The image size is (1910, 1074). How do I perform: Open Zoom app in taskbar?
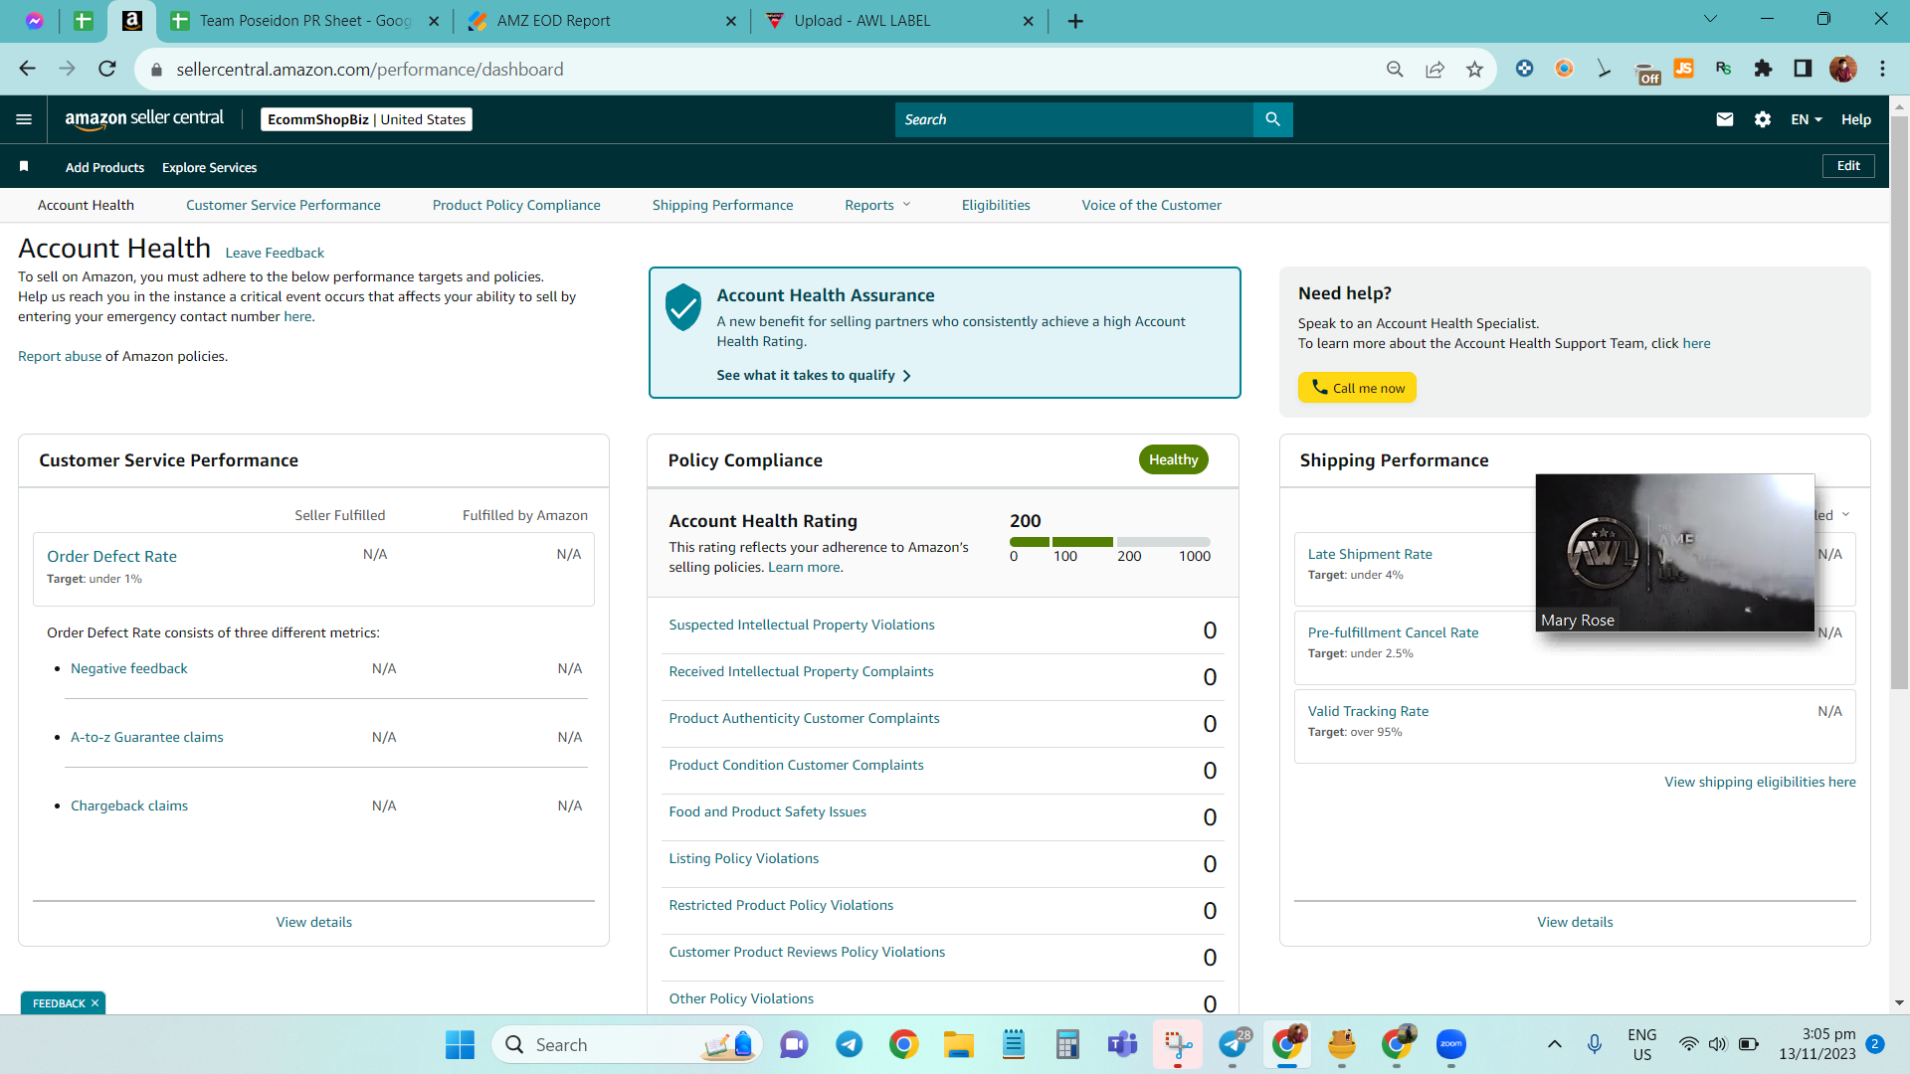[x=1450, y=1044]
